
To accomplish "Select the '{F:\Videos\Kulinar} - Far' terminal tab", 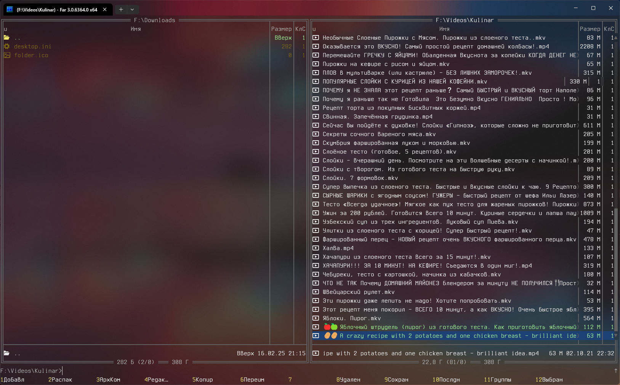I will click(57, 10).
